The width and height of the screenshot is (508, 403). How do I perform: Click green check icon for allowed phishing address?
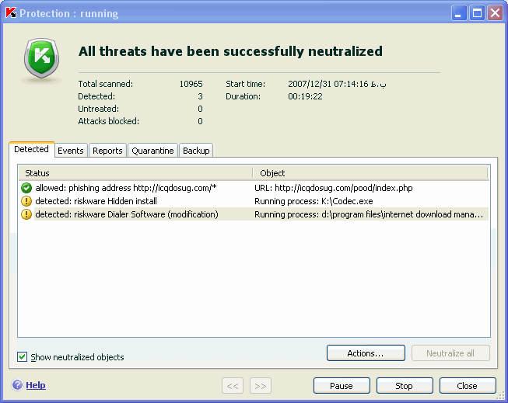click(x=26, y=188)
